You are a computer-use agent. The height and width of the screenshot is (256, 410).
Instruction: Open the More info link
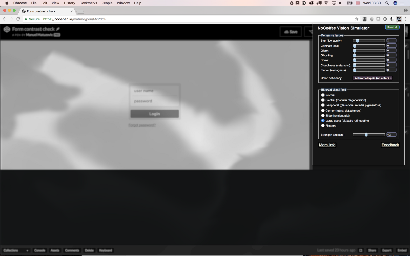(327, 145)
